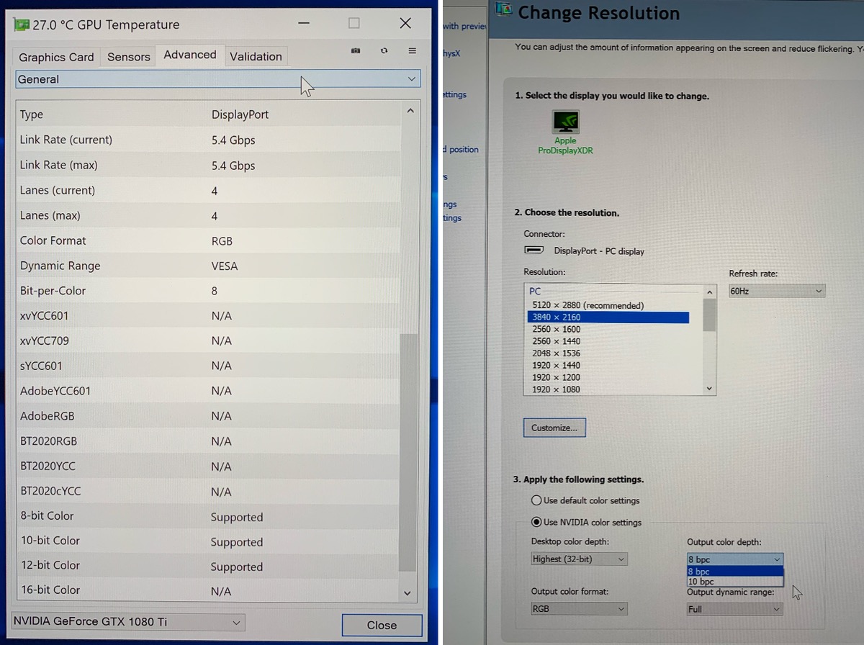
Task: Select Use default color settings radio
Action: (x=536, y=500)
